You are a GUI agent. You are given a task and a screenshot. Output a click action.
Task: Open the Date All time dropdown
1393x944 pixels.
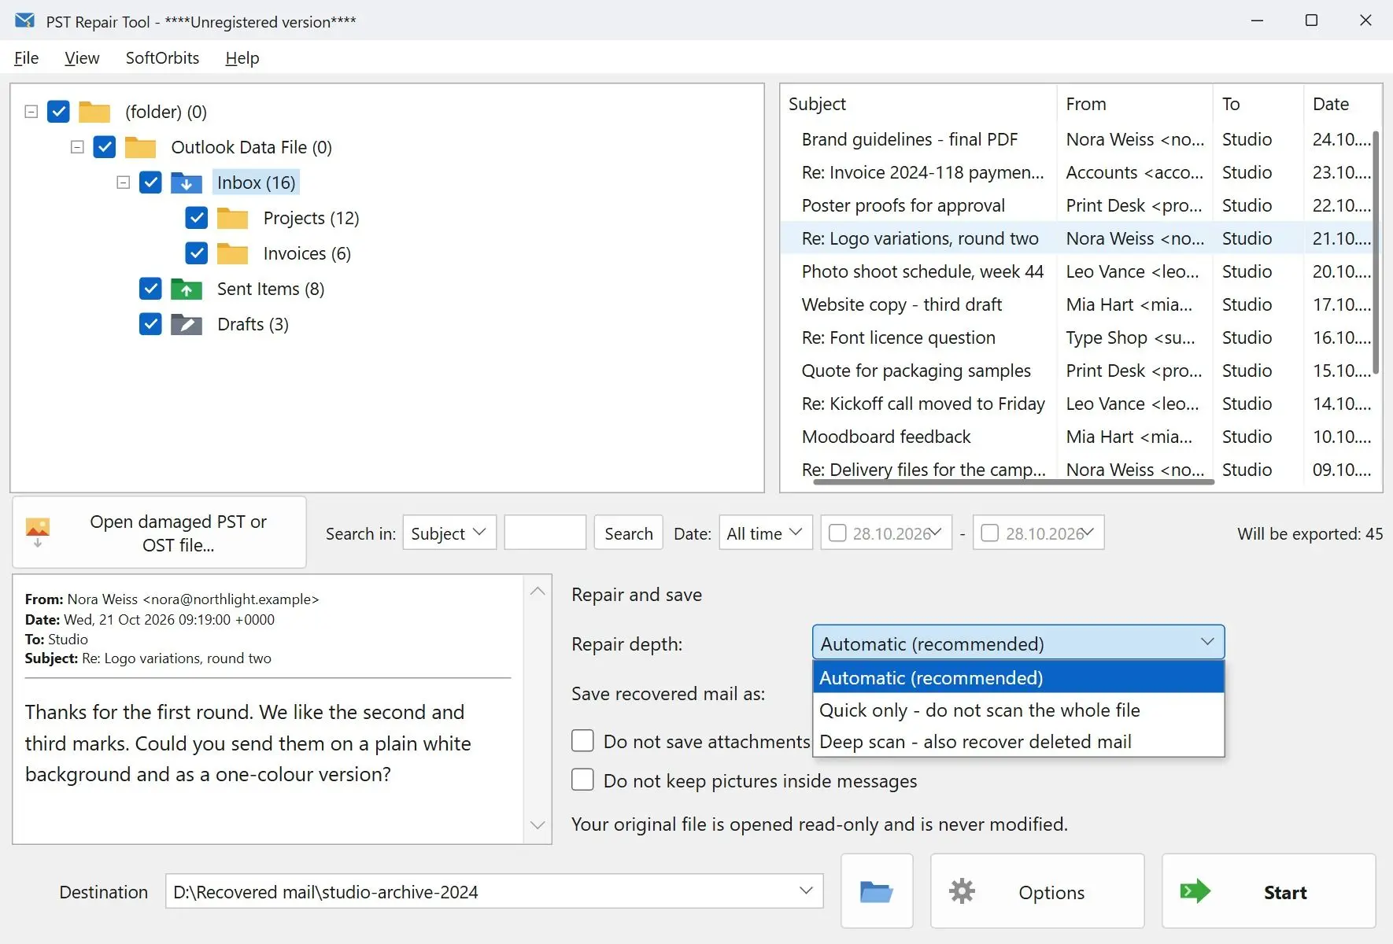(765, 533)
